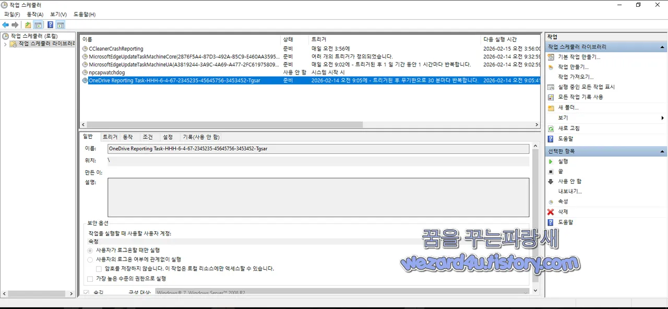Screen dimensions: 668x309
Task: Select radio button 사용자가 로그온할 때만 실행
Action: (x=89, y=250)
